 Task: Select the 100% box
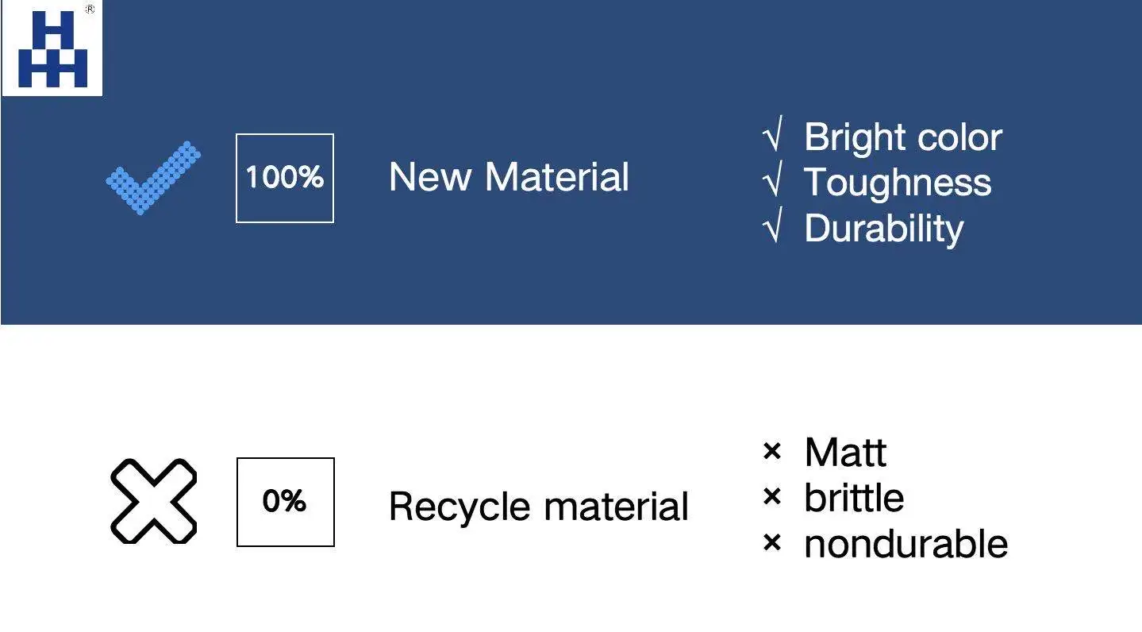285,178
